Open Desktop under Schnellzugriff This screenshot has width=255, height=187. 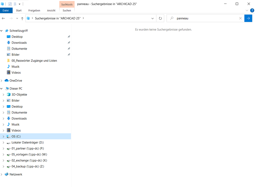(17, 37)
